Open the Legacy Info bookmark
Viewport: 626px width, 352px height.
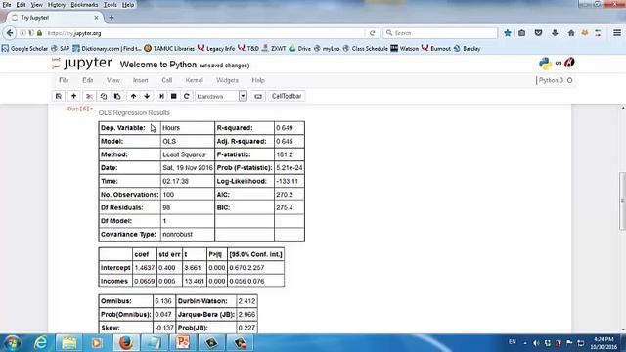(x=216, y=48)
